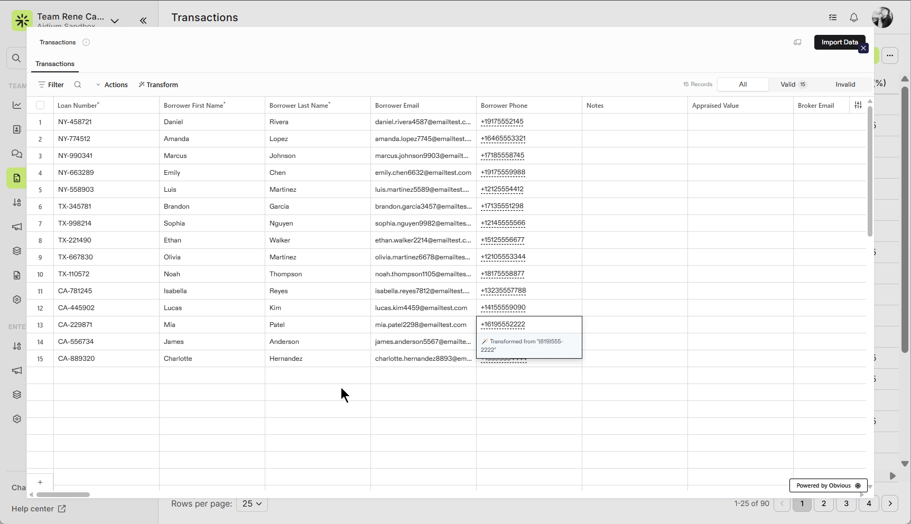Viewport: 911px width, 524px height.
Task: Click the Transactions info icon
Action: pyautogui.click(x=86, y=42)
